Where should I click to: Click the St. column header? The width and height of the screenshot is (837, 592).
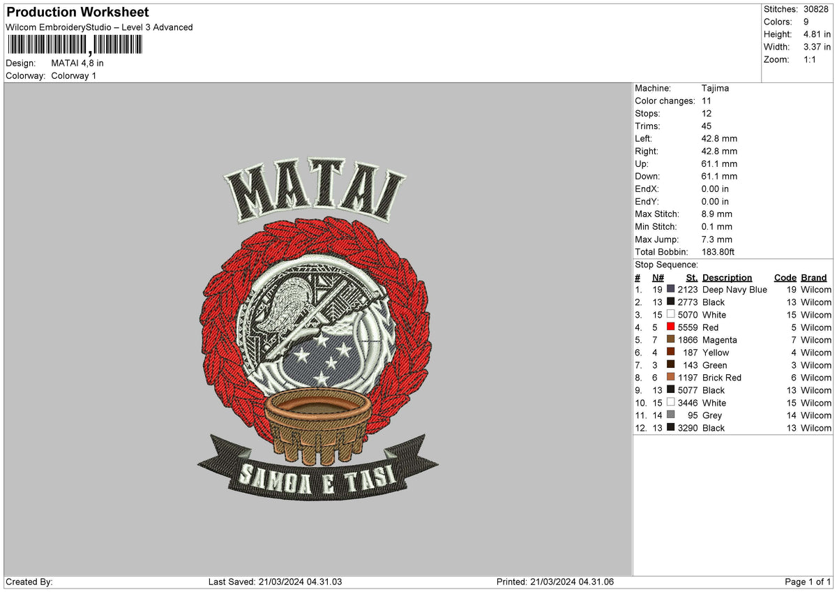point(692,277)
